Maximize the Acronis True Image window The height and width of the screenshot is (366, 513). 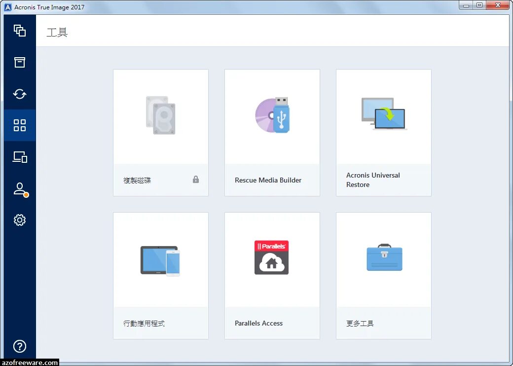click(479, 5)
